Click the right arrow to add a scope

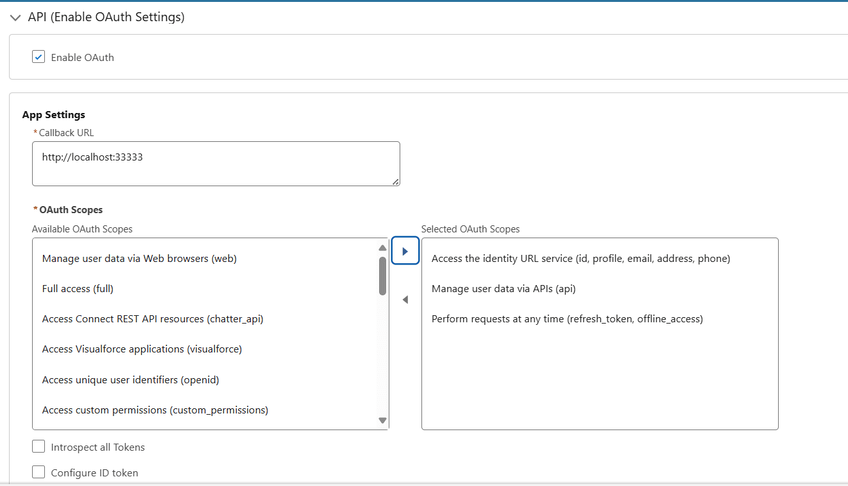[405, 250]
